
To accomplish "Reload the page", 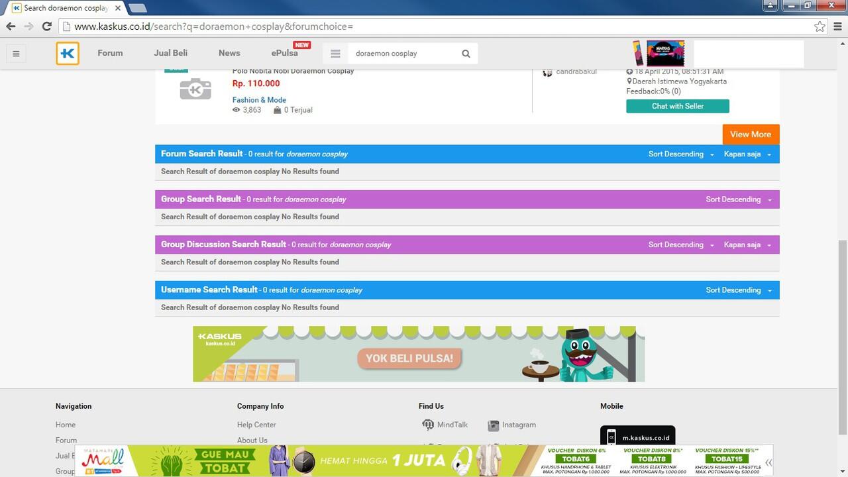I will (x=46, y=26).
